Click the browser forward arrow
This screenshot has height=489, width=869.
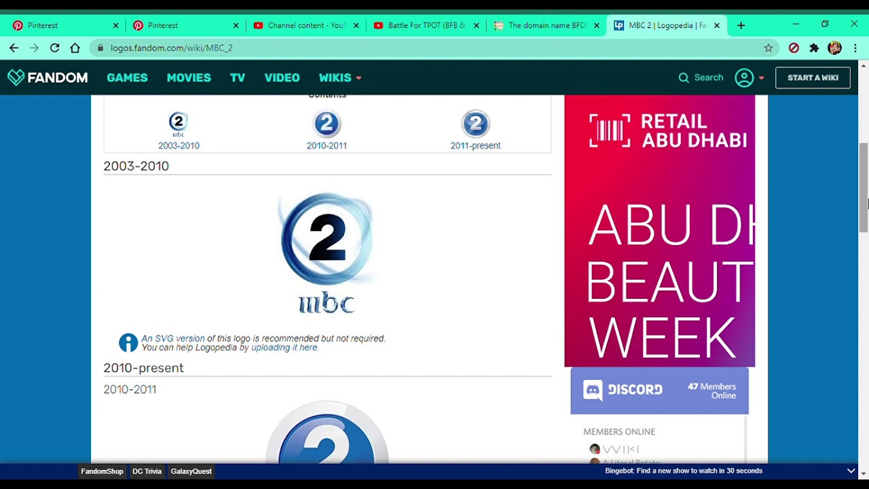[34, 48]
